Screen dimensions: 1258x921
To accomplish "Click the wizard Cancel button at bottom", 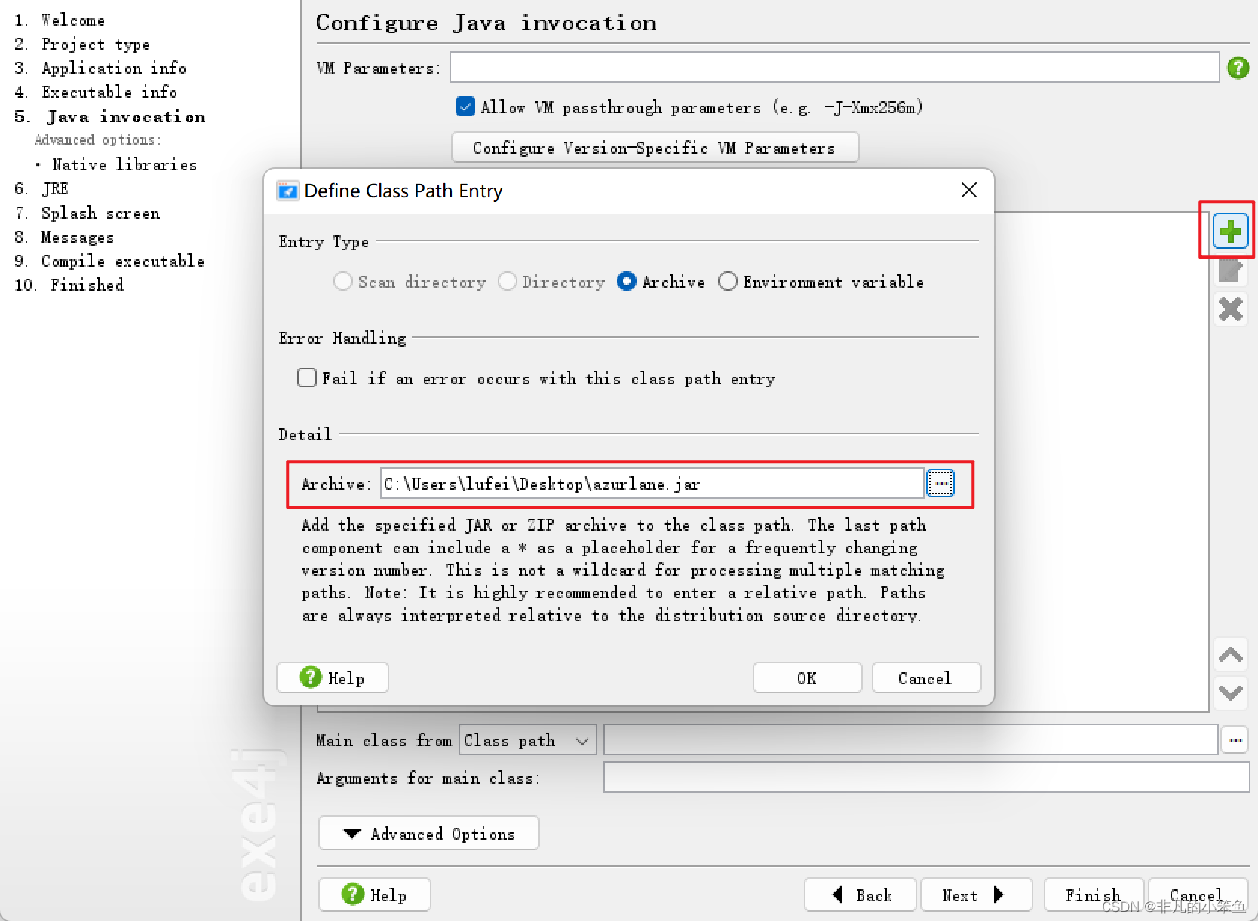I will coord(1197,895).
